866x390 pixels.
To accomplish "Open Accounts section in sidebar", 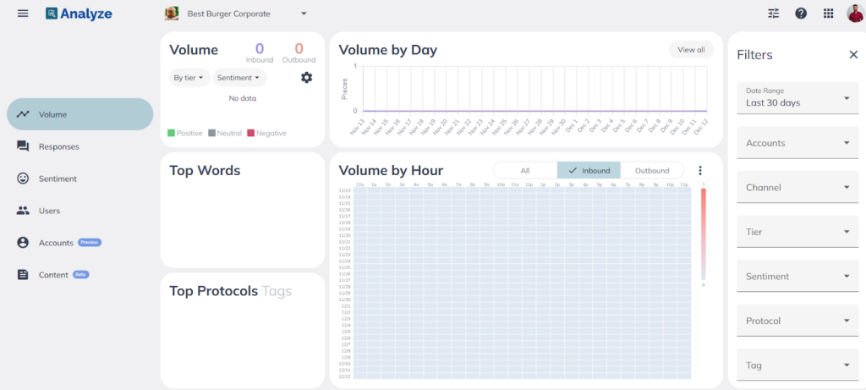I will tap(80, 243).
